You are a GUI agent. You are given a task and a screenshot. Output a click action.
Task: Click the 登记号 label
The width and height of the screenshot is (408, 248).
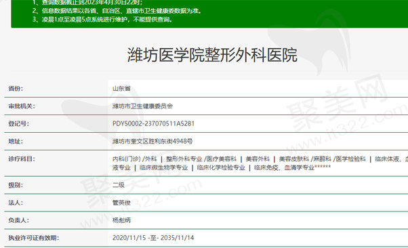[18, 123]
